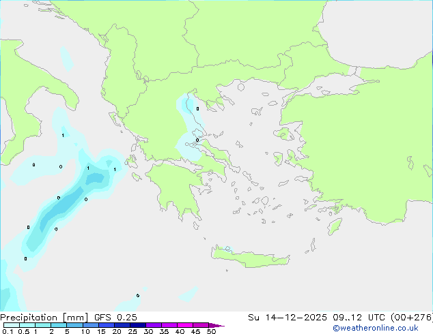The width and height of the screenshot is (433, 334).
Task: Select the 2–5 mm legend color swatch
Action: (59, 325)
